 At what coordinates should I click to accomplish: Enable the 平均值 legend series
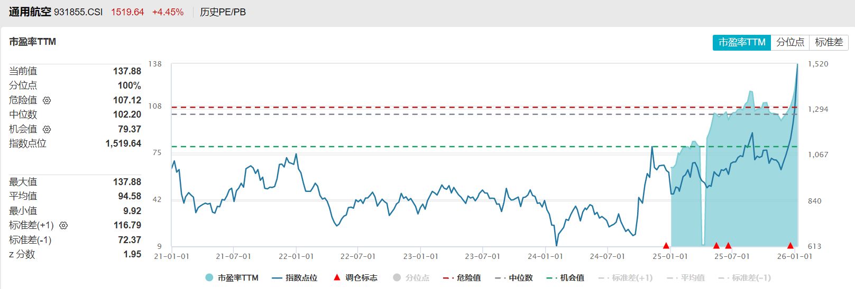click(686, 277)
